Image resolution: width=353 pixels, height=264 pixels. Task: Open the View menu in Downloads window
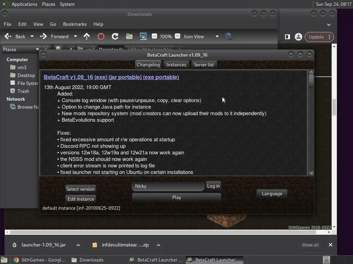(38, 24)
